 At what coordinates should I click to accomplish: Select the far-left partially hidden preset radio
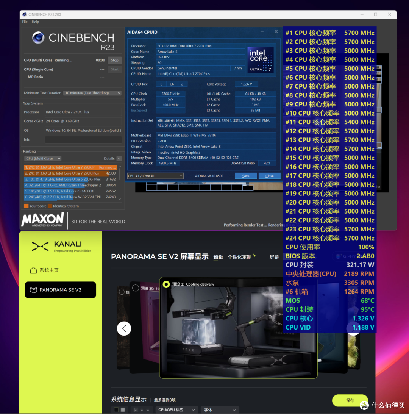pyautogui.click(x=122, y=292)
